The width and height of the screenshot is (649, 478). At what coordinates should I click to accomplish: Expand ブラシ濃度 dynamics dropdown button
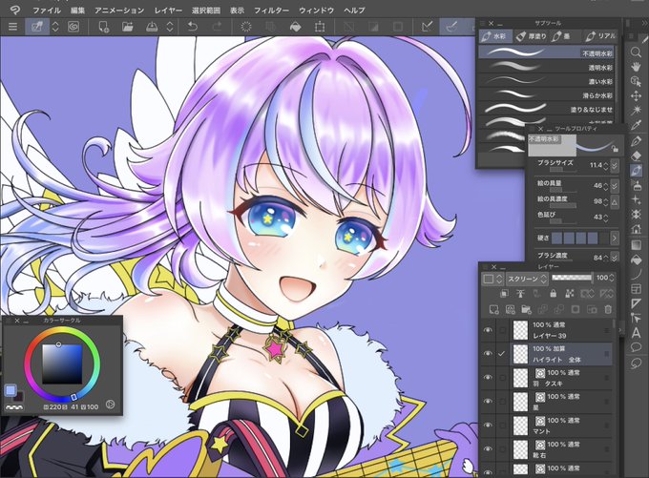(615, 258)
